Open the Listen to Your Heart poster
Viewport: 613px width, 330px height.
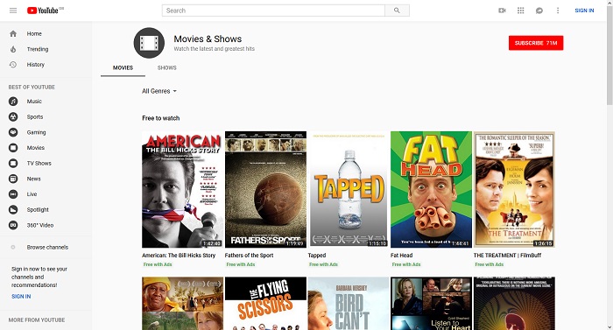431,304
